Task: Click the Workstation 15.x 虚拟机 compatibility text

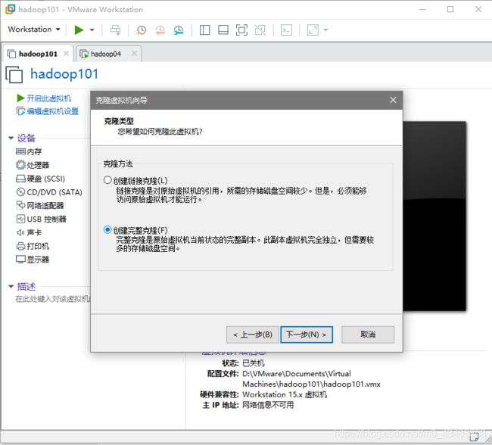Action: [285, 394]
